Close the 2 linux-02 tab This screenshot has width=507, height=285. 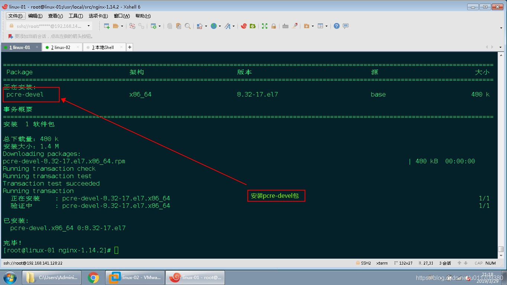tap(78, 47)
